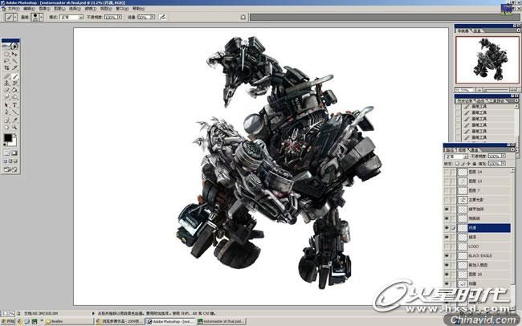Switch to the 信息 (Info) tab
This screenshot has width=522, height=326.
(x=477, y=31)
